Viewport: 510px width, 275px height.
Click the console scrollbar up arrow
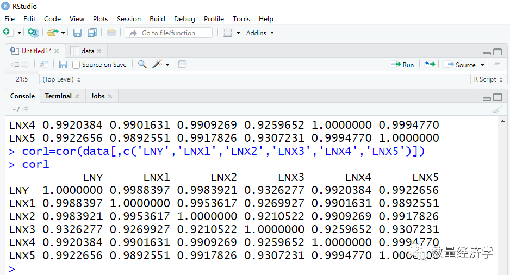point(502,121)
